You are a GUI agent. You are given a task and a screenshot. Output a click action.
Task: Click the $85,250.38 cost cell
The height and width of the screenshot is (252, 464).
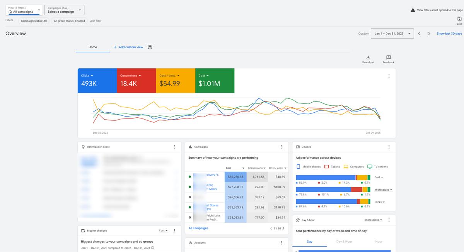point(235,177)
